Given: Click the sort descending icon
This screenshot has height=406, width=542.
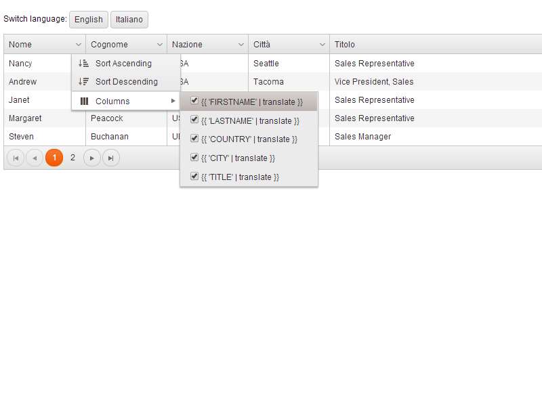Looking at the screenshot, I should 84,82.
